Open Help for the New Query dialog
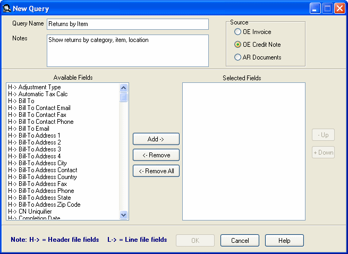 [x=284, y=241]
